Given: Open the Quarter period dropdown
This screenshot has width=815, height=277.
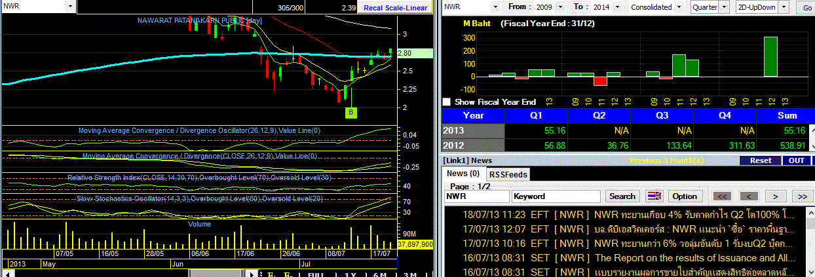Looking at the screenshot, I should 724,7.
